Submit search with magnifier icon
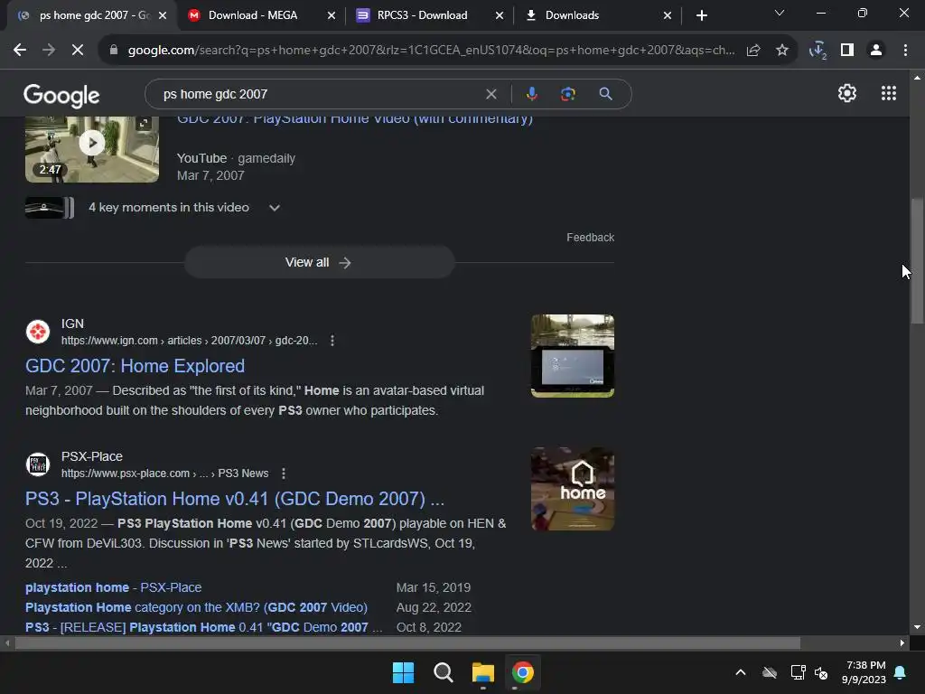Screen dimensions: 925x694 coord(605,94)
